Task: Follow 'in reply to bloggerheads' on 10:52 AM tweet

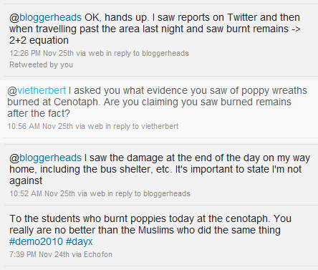Action: pyautogui.click(x=149, y=193)
